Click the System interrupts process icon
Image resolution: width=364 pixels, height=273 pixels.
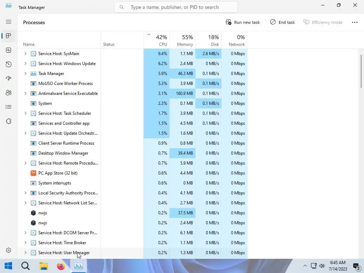point(33,183)
